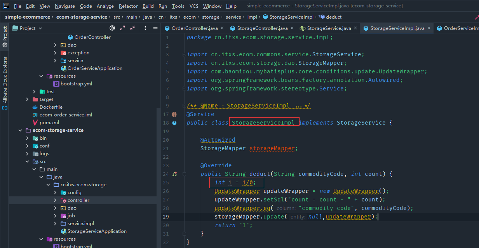Open the Refactor menu
Image resolution: width=479 pixels, height=248 pixels.
[128, 6]
